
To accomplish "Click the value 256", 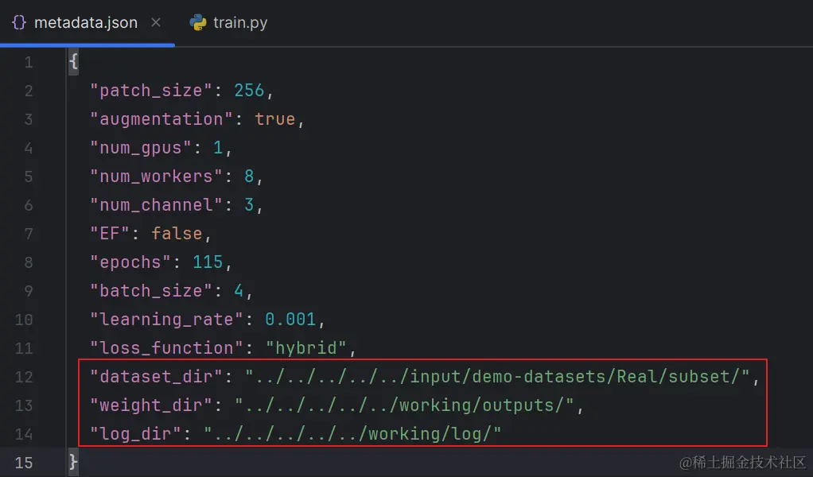I will pyautogui.click(x=249, y=91).
